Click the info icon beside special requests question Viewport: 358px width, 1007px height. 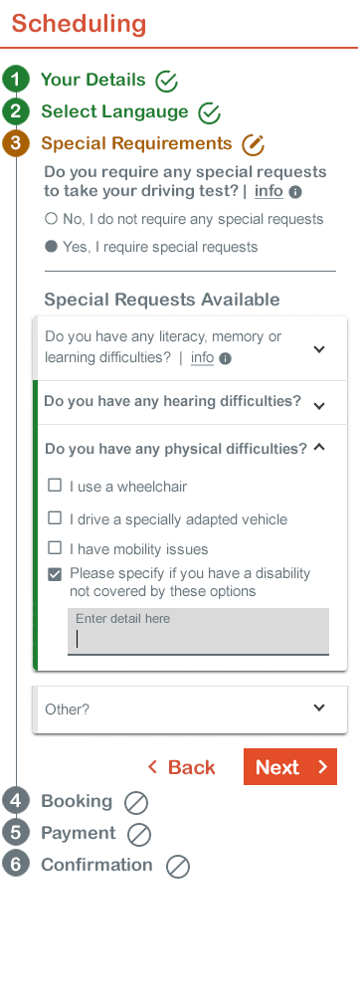pos(295,192)
